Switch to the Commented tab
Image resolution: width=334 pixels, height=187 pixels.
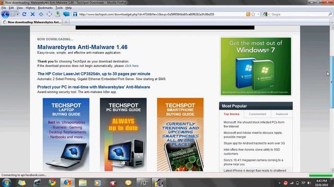tap(257, 114)
